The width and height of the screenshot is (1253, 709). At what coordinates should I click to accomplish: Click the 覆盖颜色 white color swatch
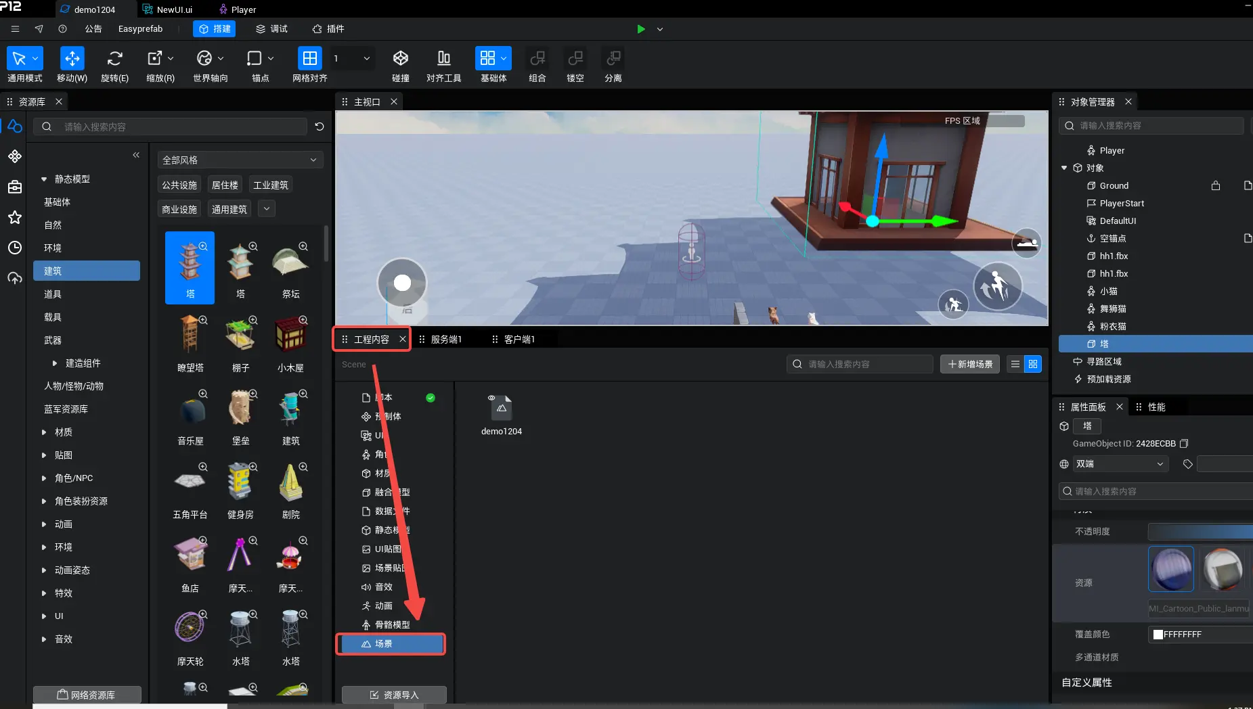point(1158,635)
